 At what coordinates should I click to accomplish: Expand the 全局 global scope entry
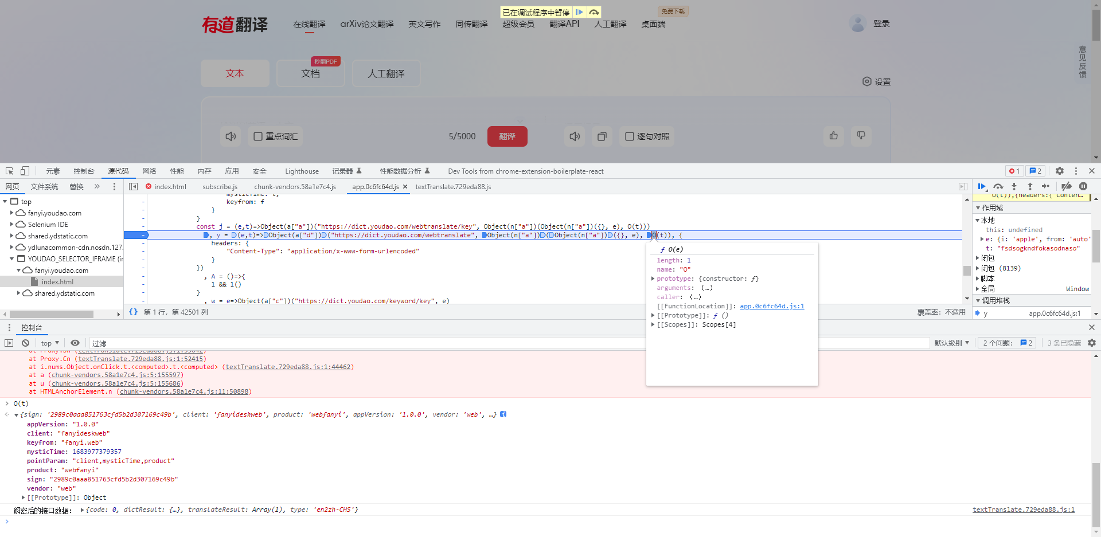point(978,289)
